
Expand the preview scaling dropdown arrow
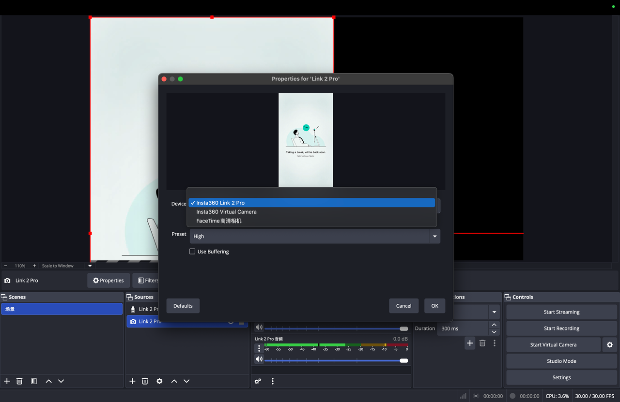[x=90, y=266]
